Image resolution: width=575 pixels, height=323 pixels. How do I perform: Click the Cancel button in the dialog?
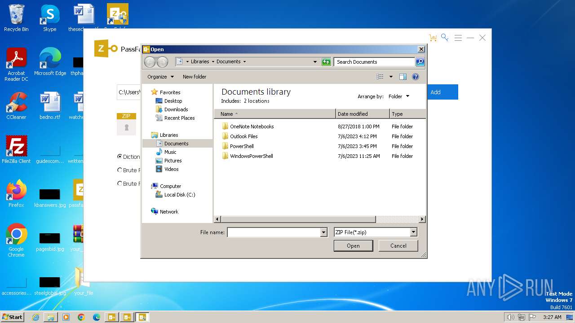point(398,246)
